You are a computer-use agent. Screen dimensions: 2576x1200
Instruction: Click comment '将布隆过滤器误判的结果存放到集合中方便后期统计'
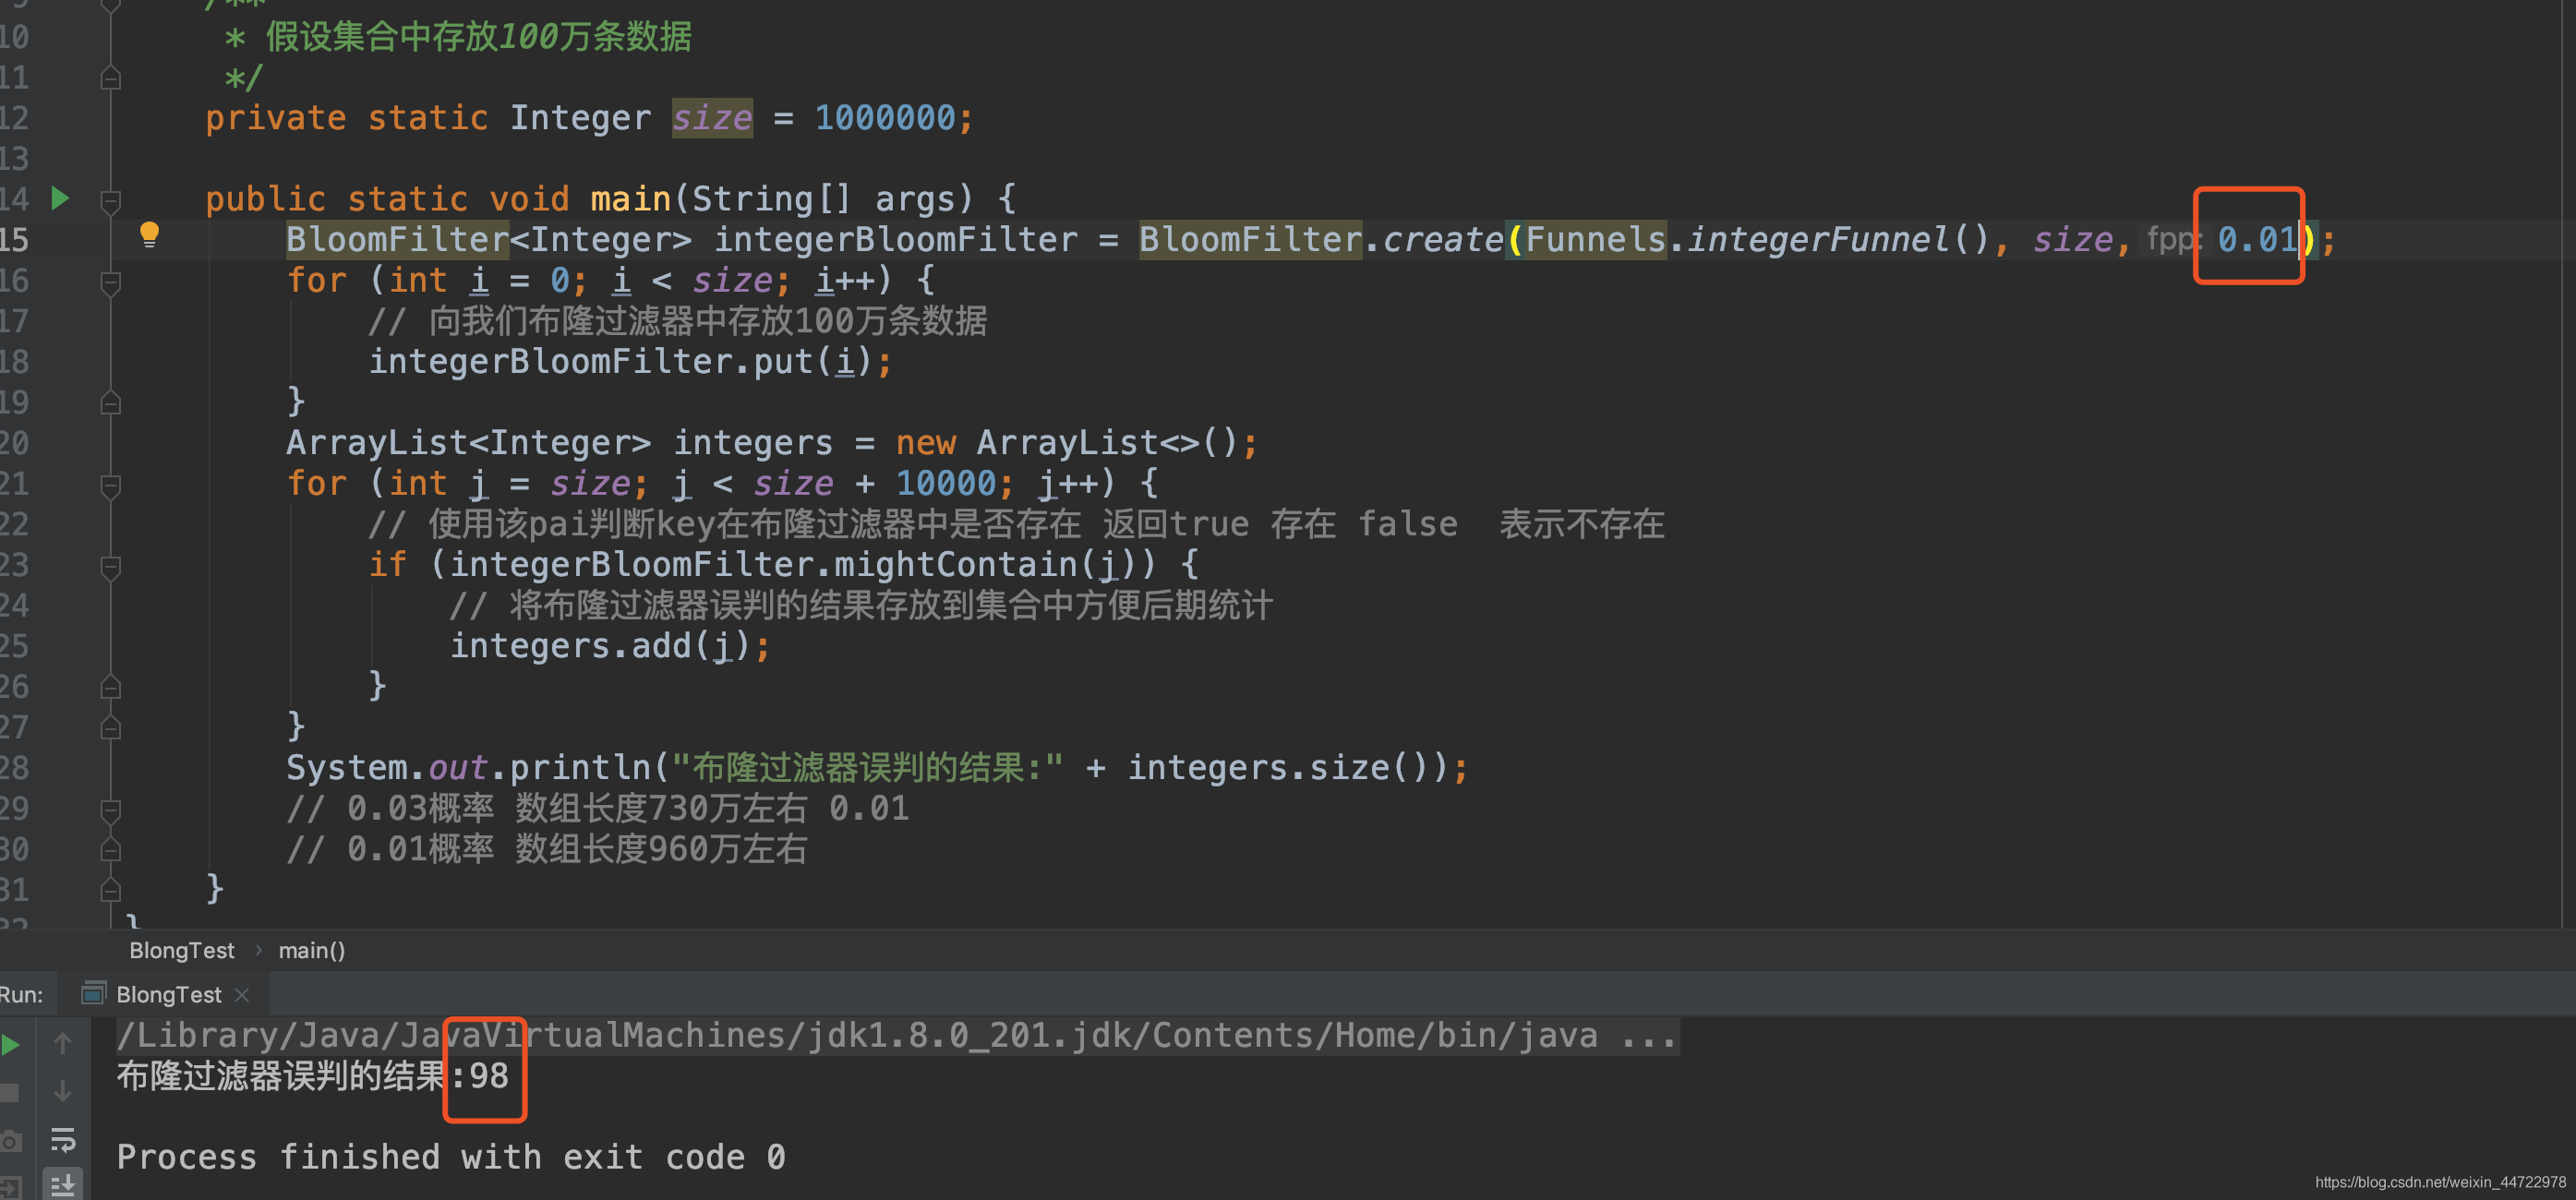(891, 605)
